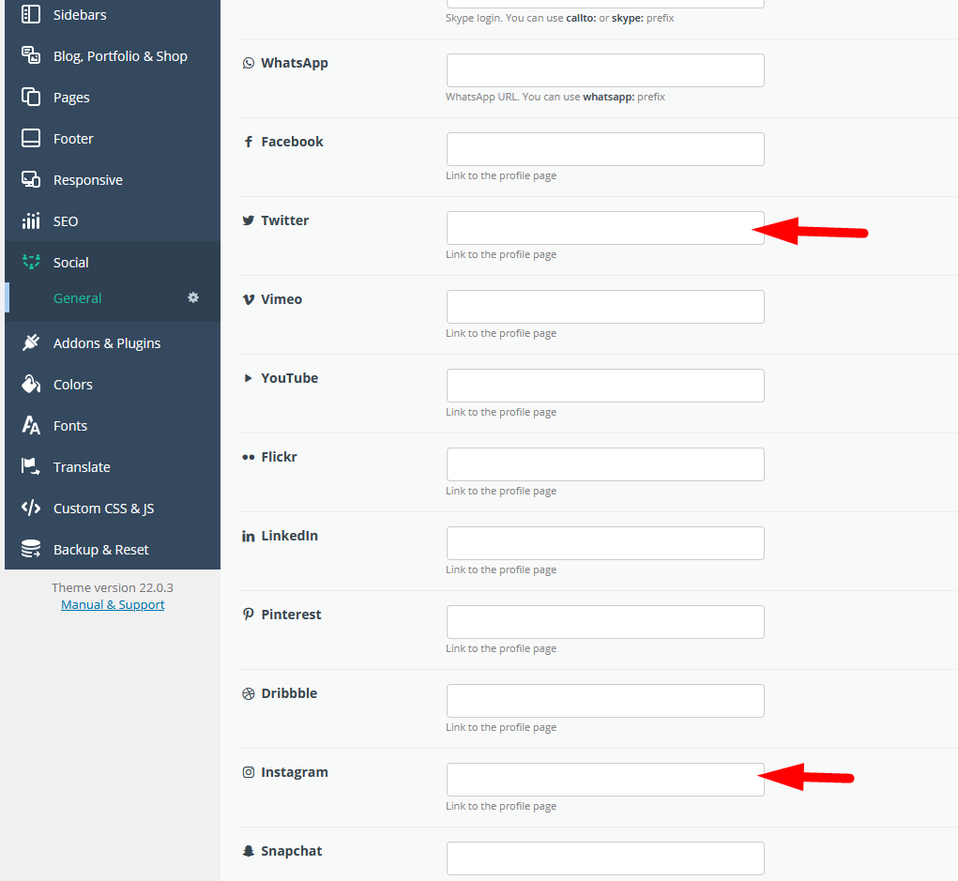Click the Social section icon

point(31,262)
